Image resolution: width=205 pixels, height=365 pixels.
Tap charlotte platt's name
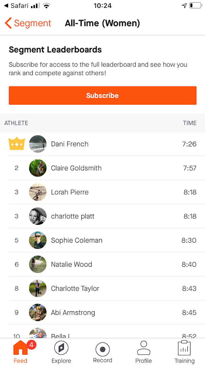(x=73, y=216)
